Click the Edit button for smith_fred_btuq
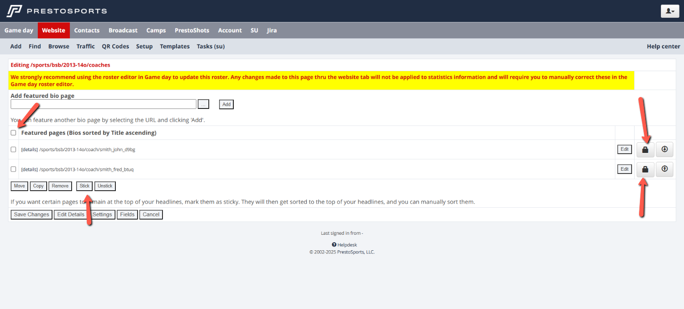 [624, 169]
